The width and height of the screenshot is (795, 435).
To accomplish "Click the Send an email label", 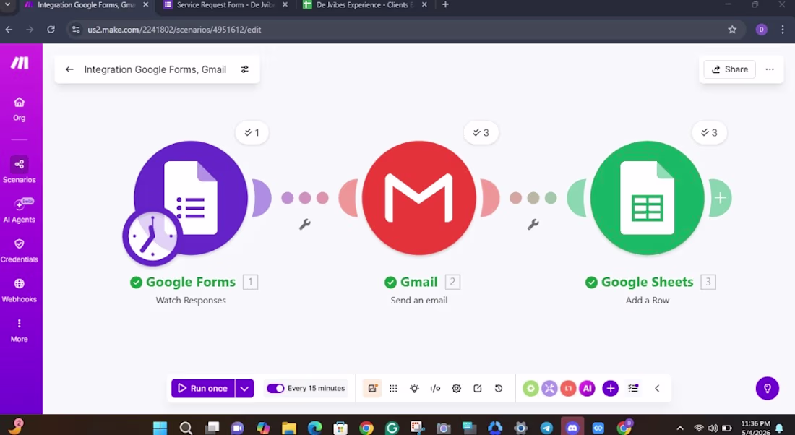I will click(419, 300).
